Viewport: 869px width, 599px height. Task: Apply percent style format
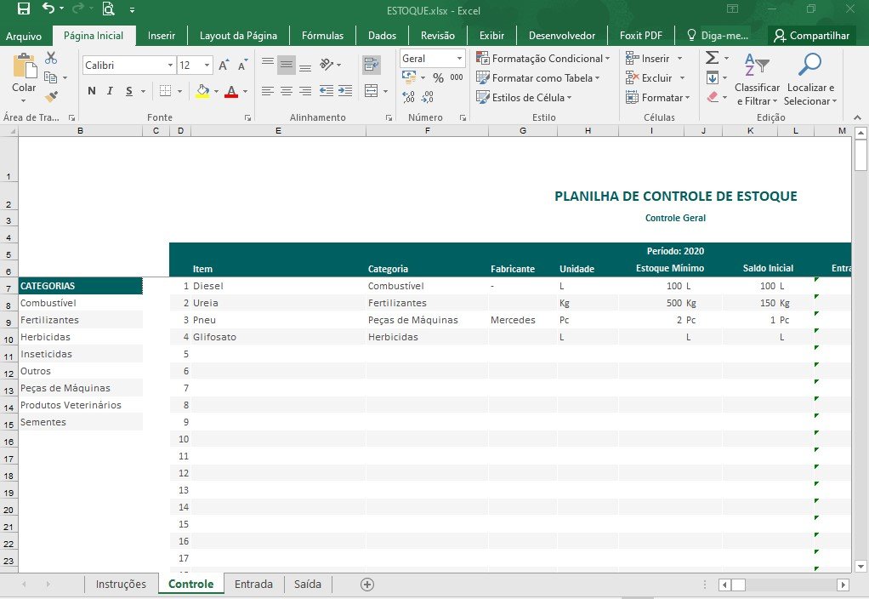pyautogui.click(x=439, y=78)
